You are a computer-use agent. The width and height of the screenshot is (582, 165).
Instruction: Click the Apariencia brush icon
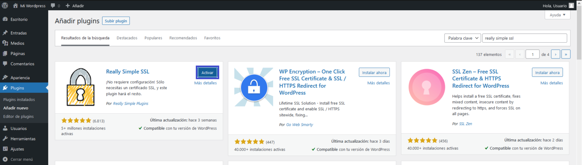coord(5,77)
